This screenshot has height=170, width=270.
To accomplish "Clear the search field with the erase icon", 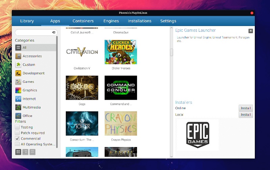I will (54, 32).
